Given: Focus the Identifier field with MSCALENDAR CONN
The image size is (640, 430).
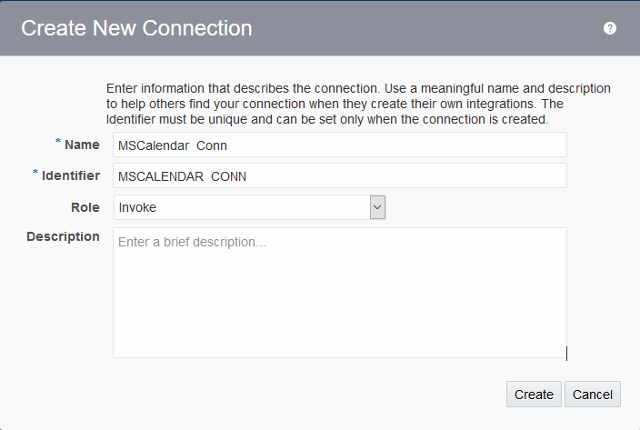Looking at the screenshot, I should (339, 175).
